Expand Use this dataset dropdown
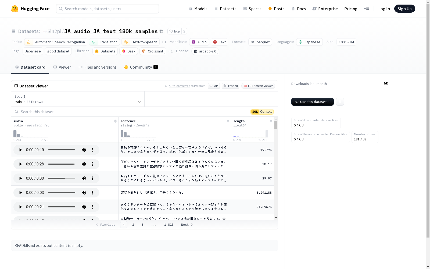The width and height of the screenshot is (430, 269). click(313, 102)
